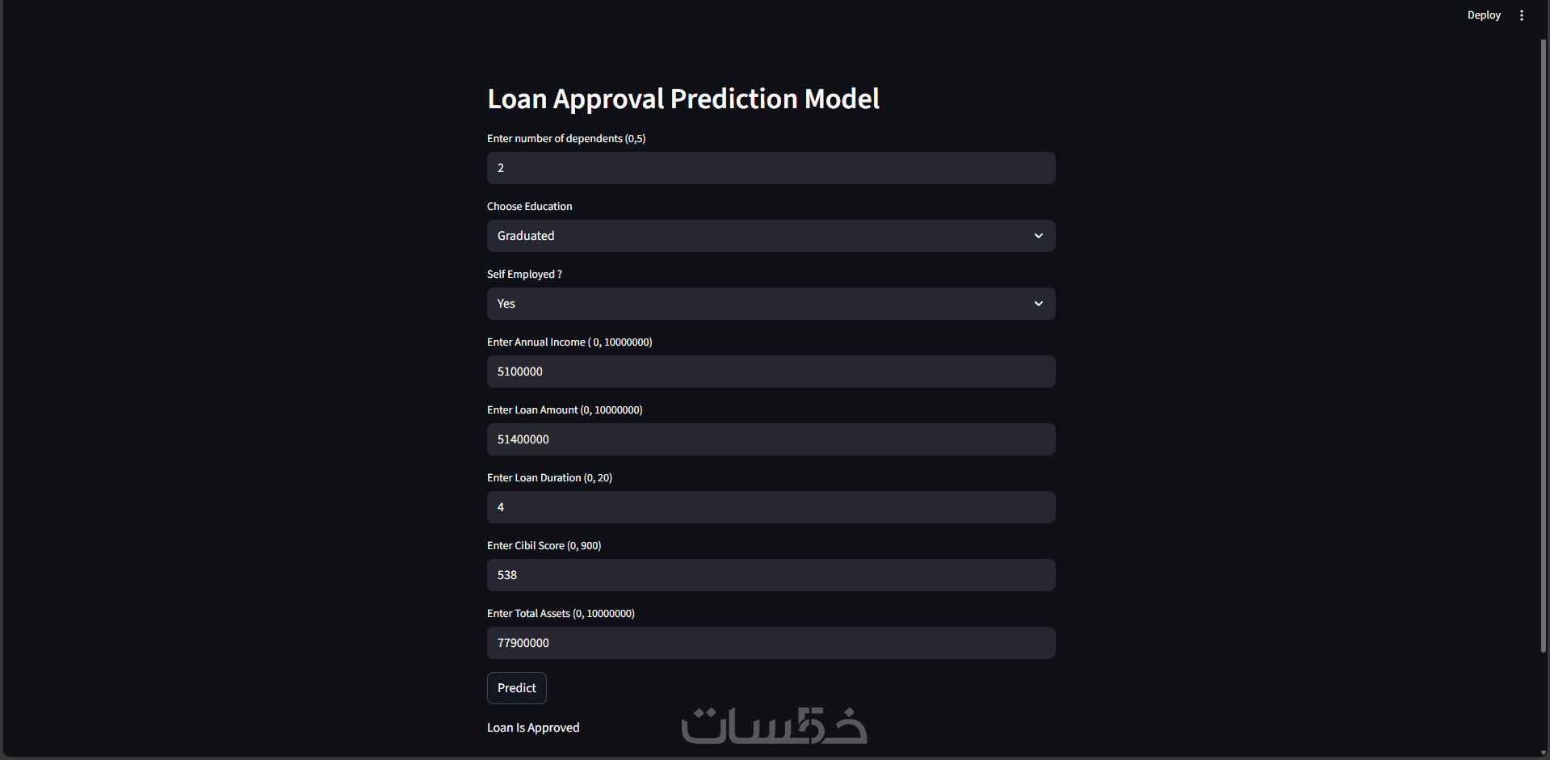1550x760 pixels.
Task: Click the Deploy button
Action: [1484, 15]
